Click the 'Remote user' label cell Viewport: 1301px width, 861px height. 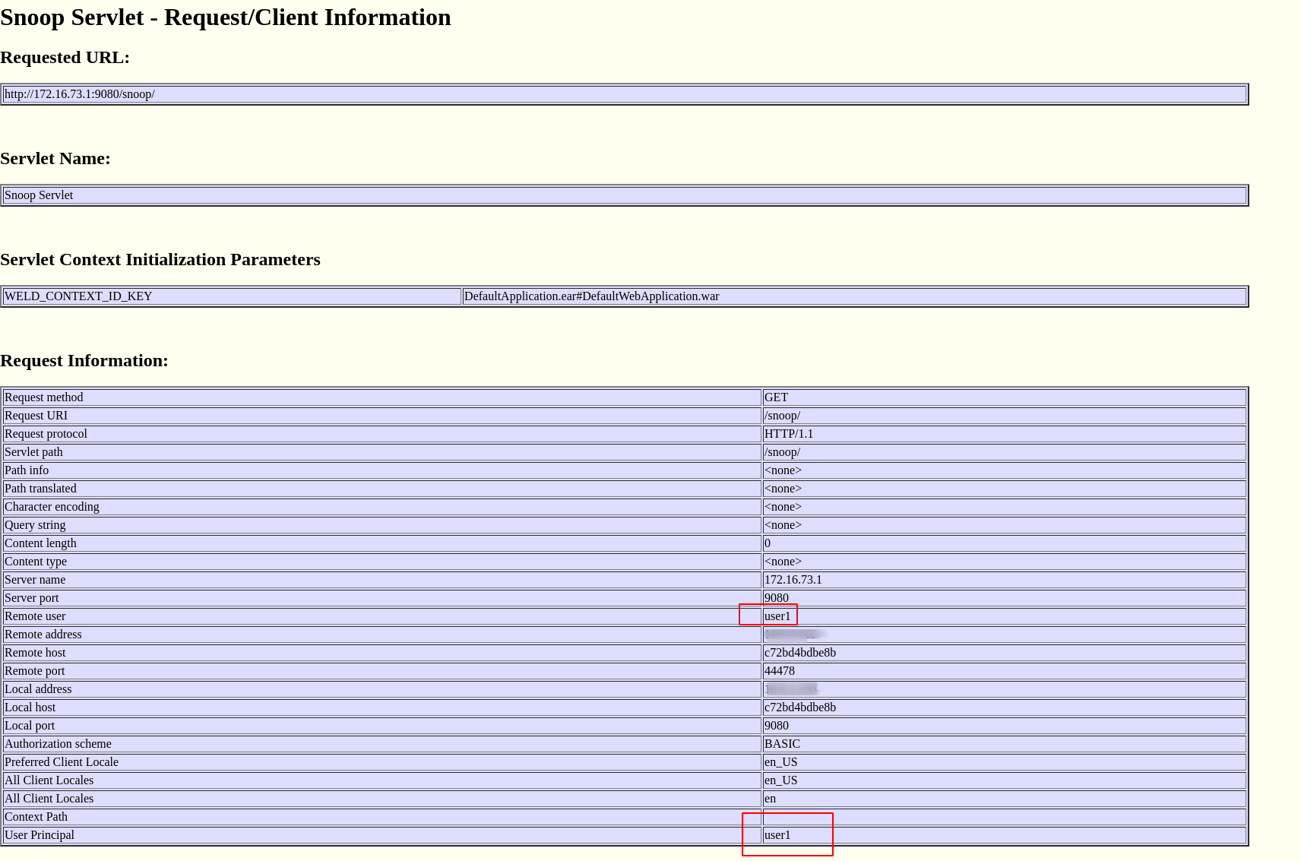35,616
